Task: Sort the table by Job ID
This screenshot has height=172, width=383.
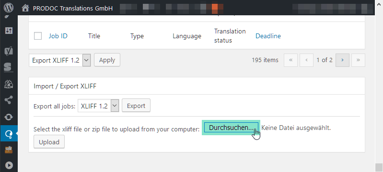Action: [58, 36]
